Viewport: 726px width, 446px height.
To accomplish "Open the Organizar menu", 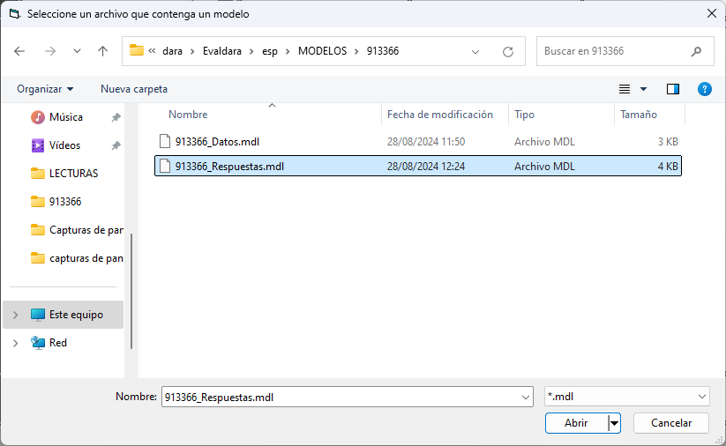I will point(45,89).
